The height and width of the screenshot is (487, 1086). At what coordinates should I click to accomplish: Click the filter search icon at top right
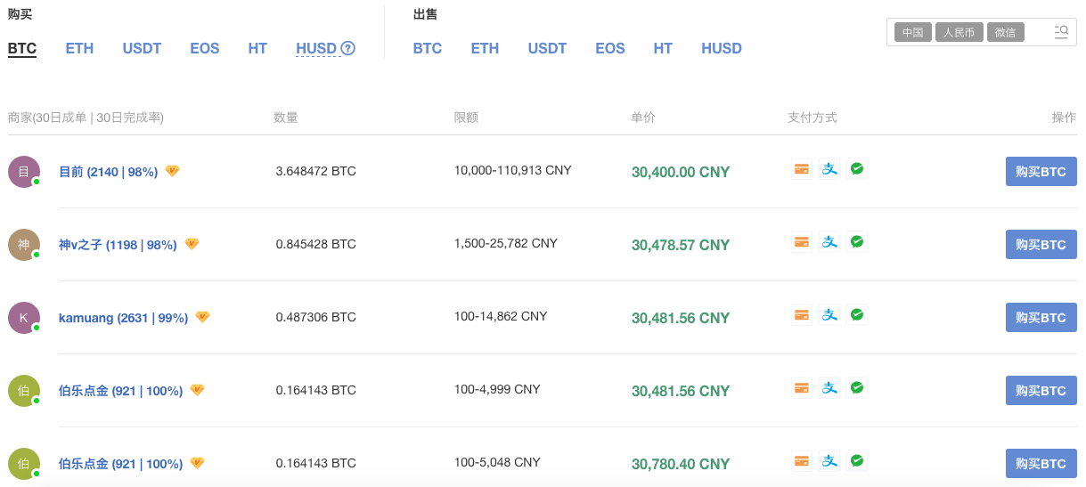click(x=1061, y=32)
